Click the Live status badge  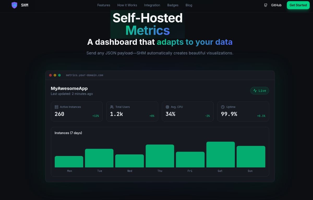260,91
